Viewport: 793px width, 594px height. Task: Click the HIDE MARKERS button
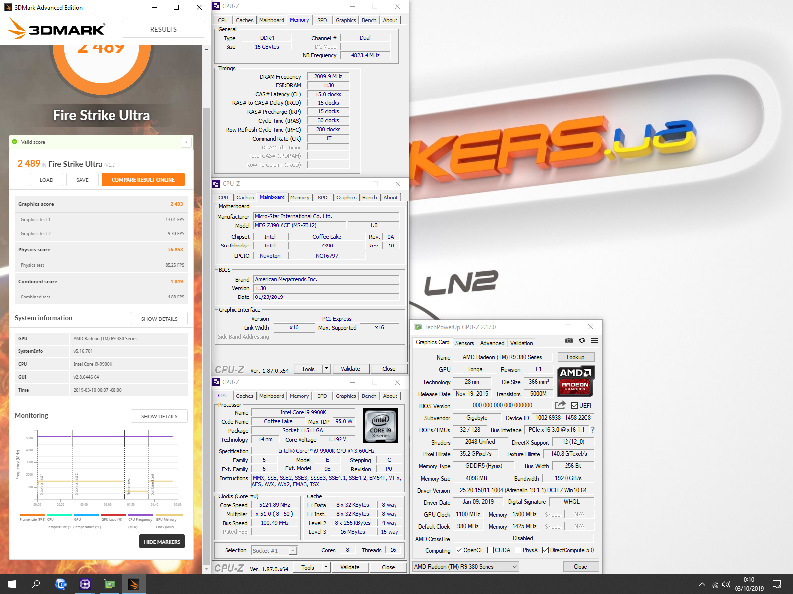click(x=162, y=542)
